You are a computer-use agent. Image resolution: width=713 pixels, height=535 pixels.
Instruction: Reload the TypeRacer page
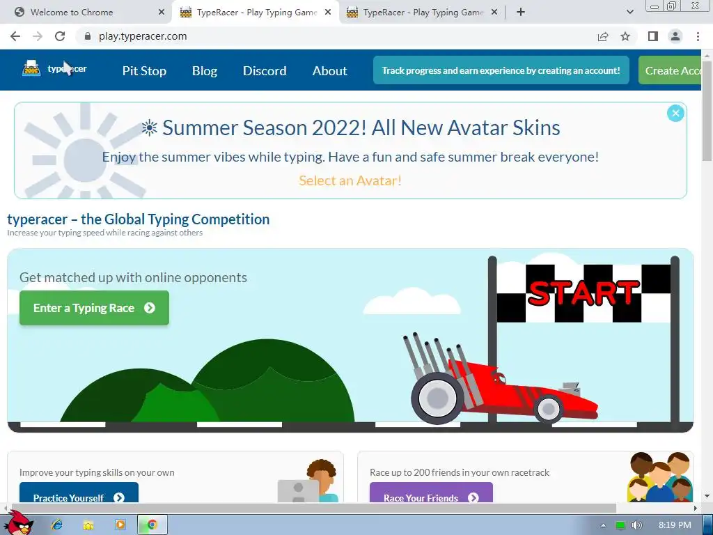(60, 36)
